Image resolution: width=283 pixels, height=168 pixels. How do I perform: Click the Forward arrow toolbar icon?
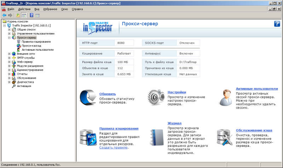10,15
